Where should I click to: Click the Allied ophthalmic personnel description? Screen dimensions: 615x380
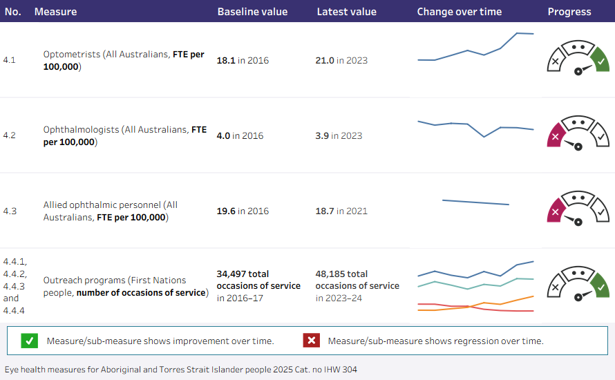110,211
